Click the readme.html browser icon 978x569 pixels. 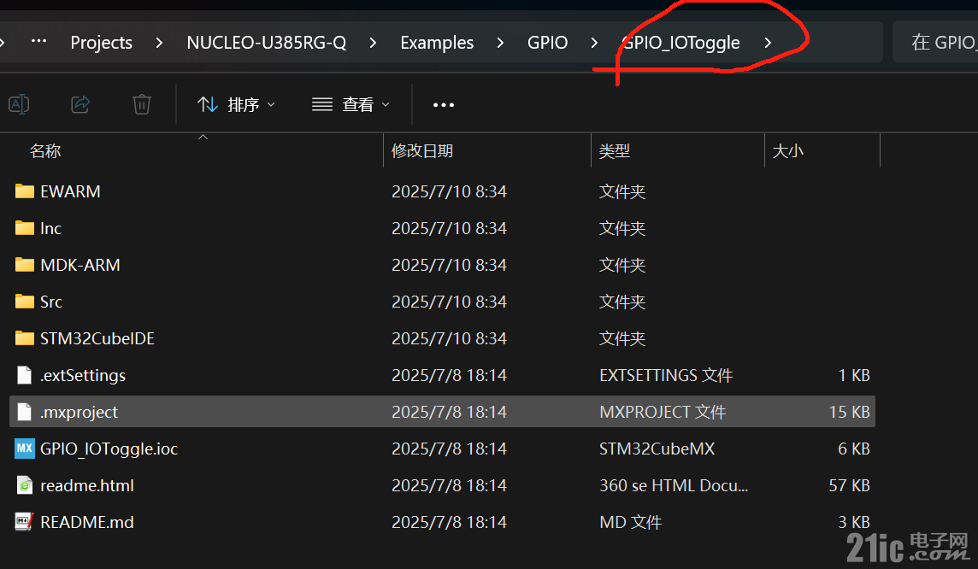point(24,485)
